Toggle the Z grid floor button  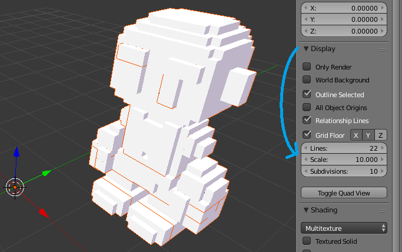(381, 135)
